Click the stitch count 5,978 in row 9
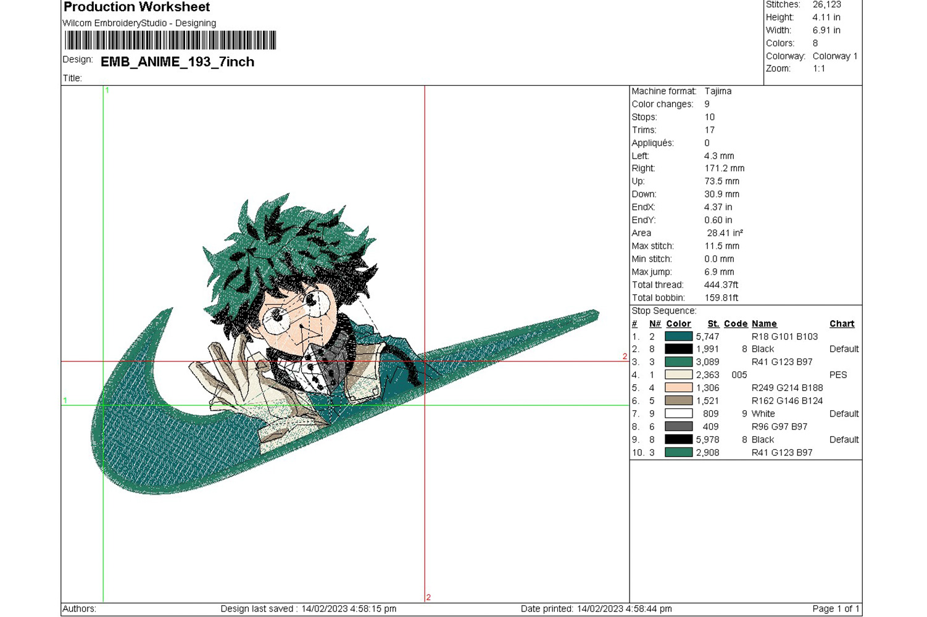Image resolution: width=927 pixels, height=617 pixels. 708,440
